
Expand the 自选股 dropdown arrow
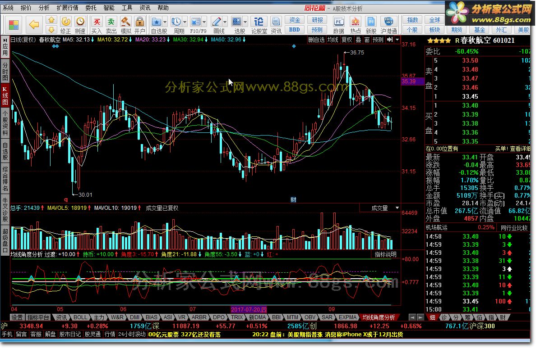tap(165, 22)
